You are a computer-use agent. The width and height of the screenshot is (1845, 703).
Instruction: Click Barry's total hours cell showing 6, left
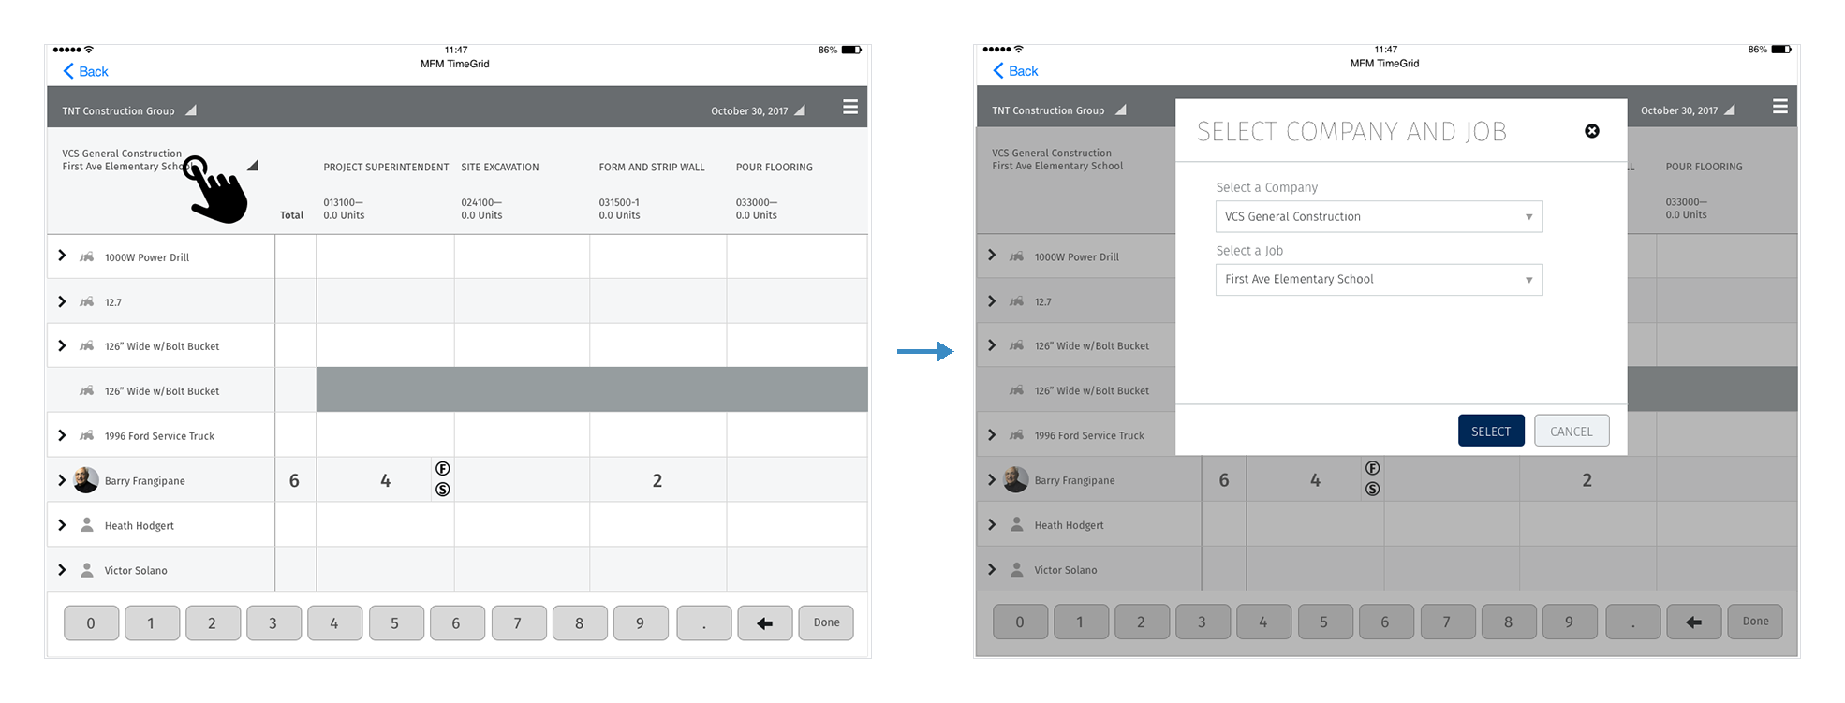(x=295, y=480)
